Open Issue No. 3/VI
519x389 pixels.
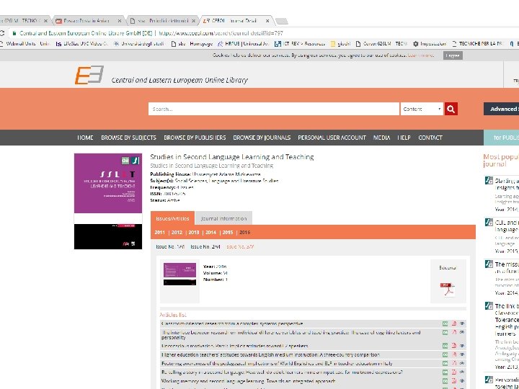[240, 247]
